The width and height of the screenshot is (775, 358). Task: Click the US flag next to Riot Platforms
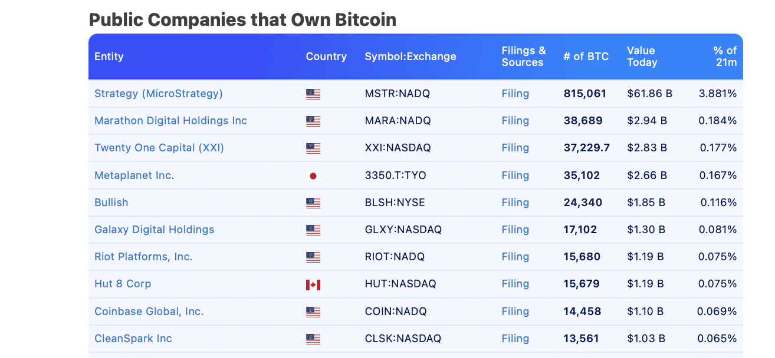coord(313,257)
